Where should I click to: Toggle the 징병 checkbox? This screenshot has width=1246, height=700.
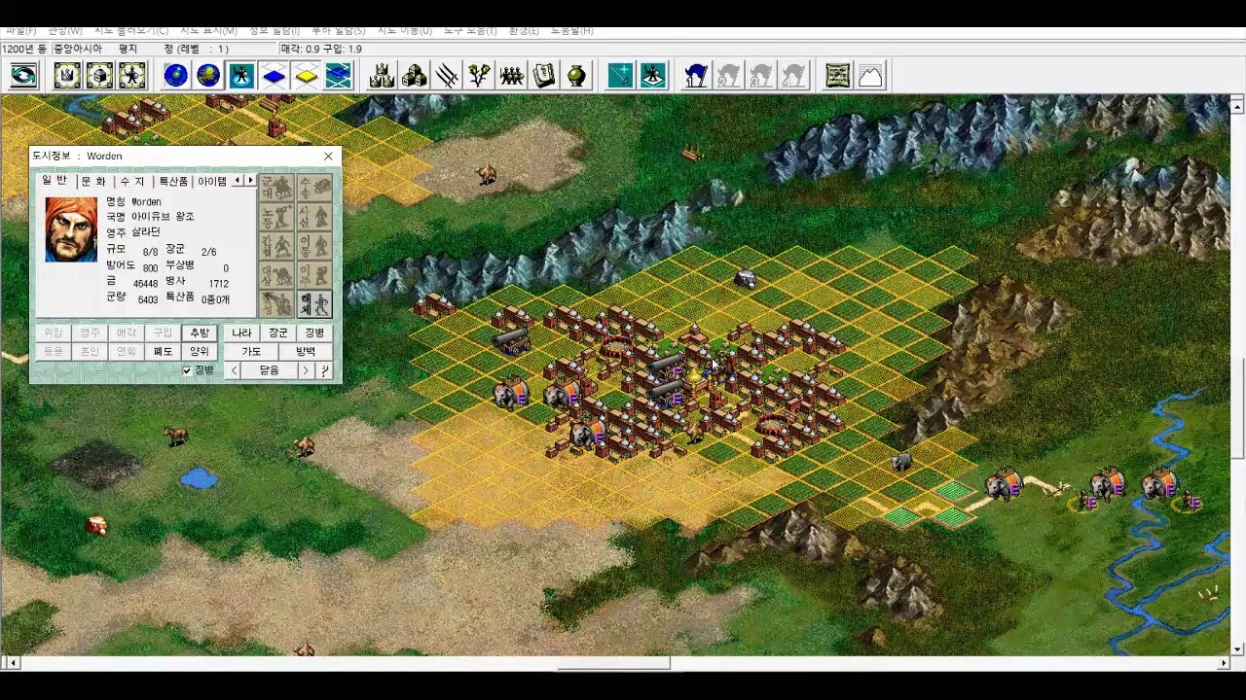coord(187,370)
